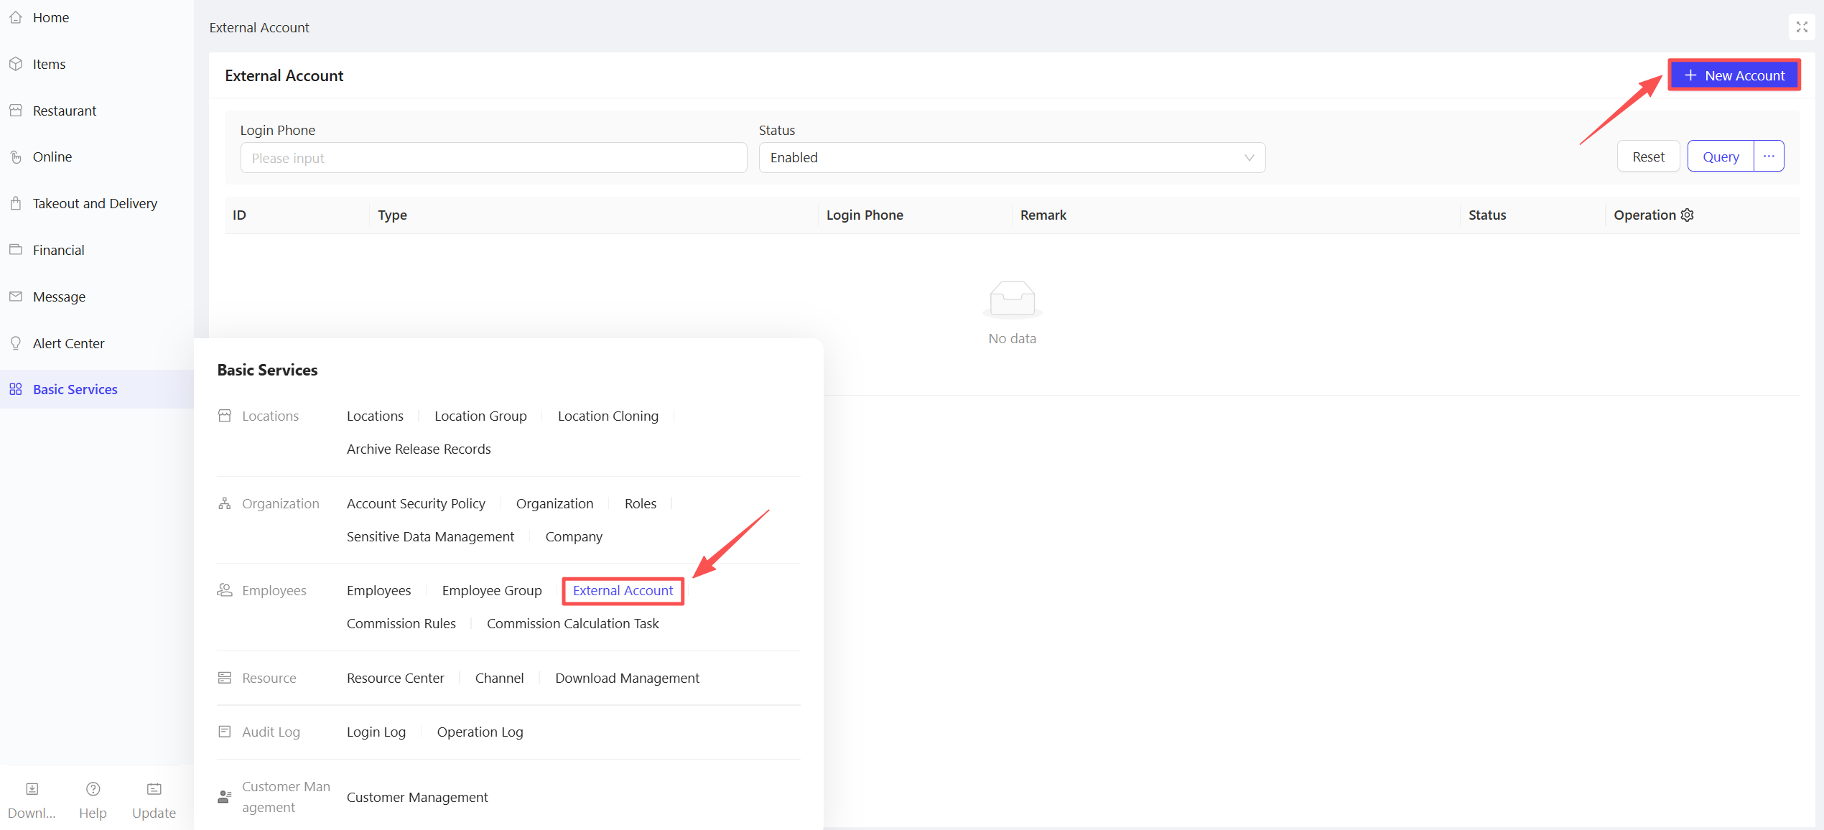Image resolution: width=1824 pixels, height=830 pixels.
Task: Run the Query button
Action: pyautogui.click(x=1721, y=157)
